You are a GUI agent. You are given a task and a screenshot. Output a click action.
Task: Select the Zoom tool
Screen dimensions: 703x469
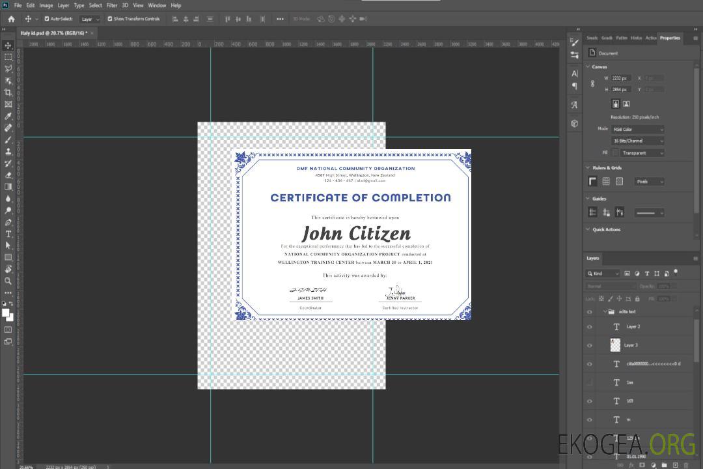8,281
